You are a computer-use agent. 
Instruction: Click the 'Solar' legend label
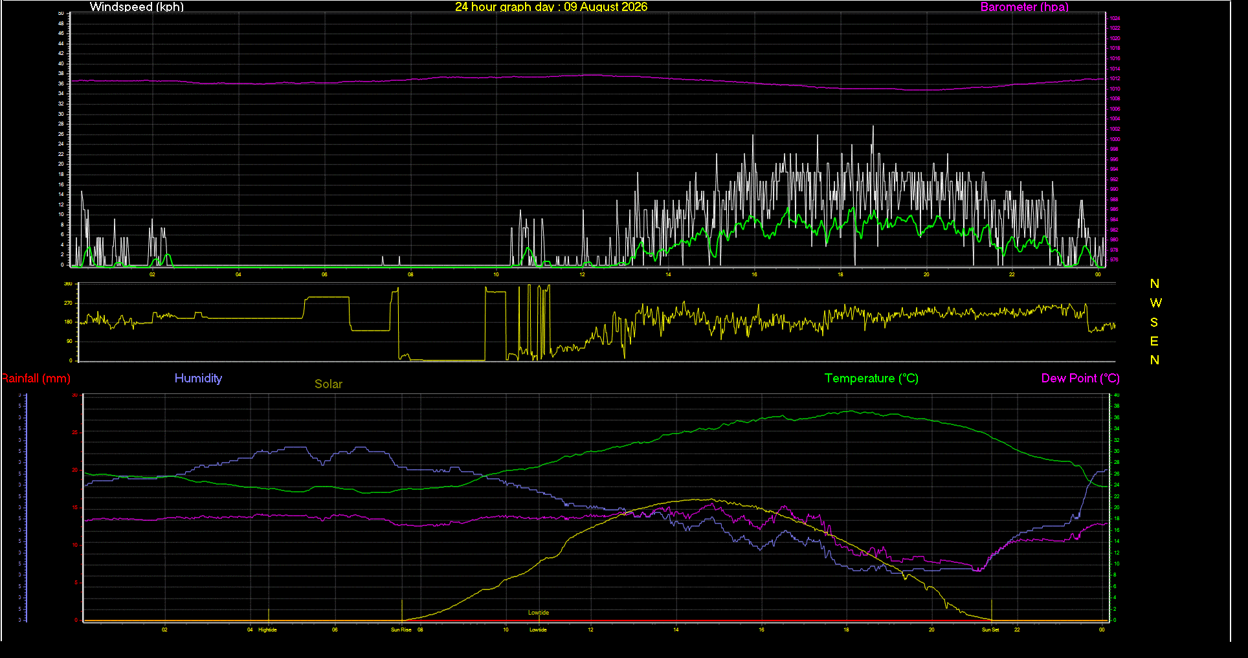pos(328,384)
